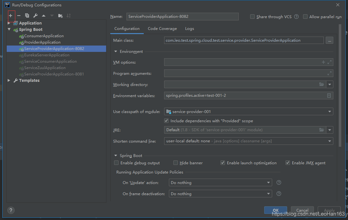Insert macro plus icon in VM options
The width and height of the screenshot is (348, 220).
click(x=323, y=62)
